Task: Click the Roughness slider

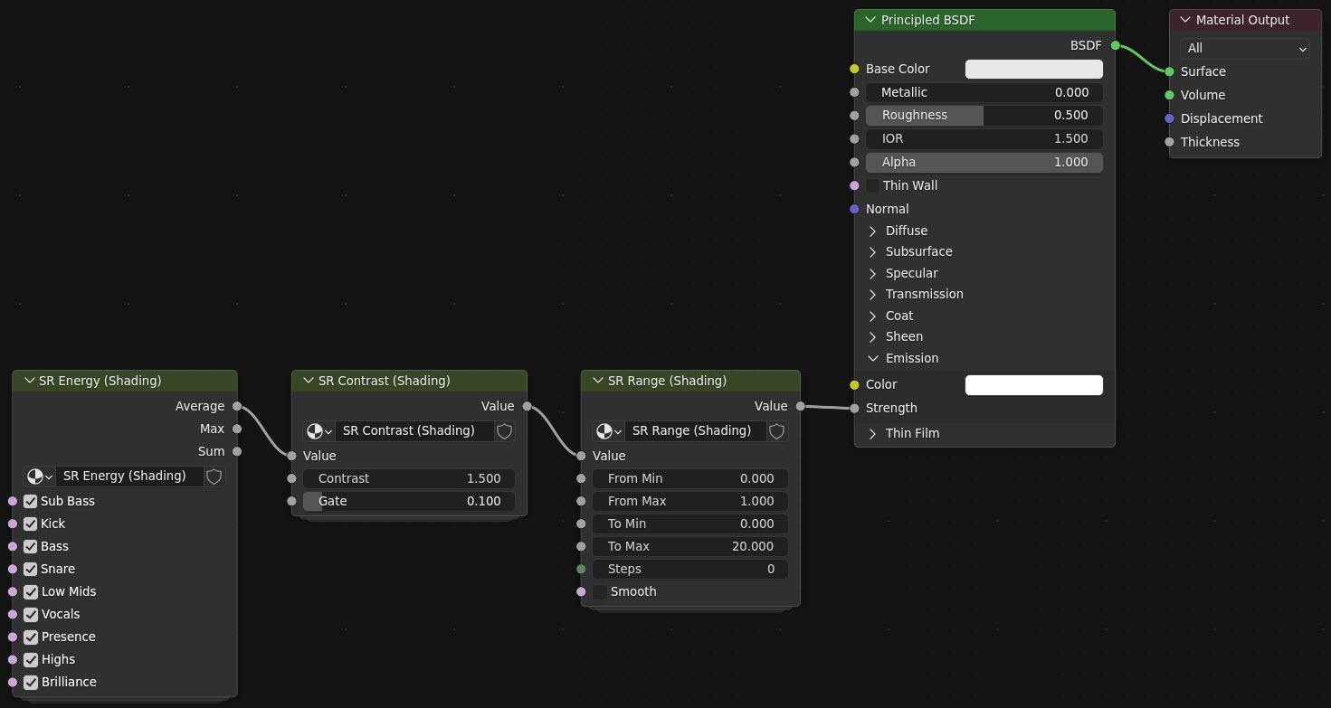Action: (984, 116)
